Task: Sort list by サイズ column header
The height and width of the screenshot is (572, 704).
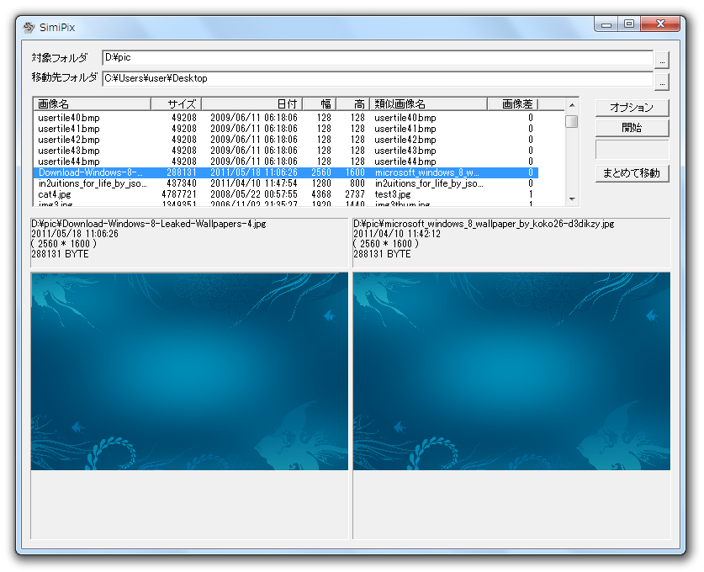Action: pos(176,104)
